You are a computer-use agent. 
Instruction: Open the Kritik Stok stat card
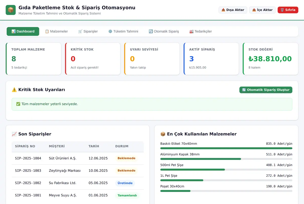tap(93, 59)
